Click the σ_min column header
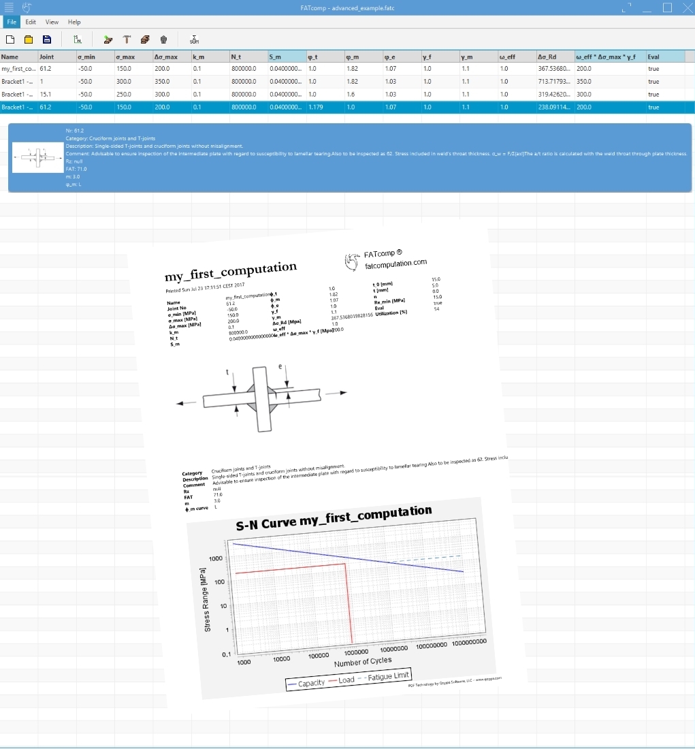Image resolution: width=695 pixels, height=749 pixels. 95,57
